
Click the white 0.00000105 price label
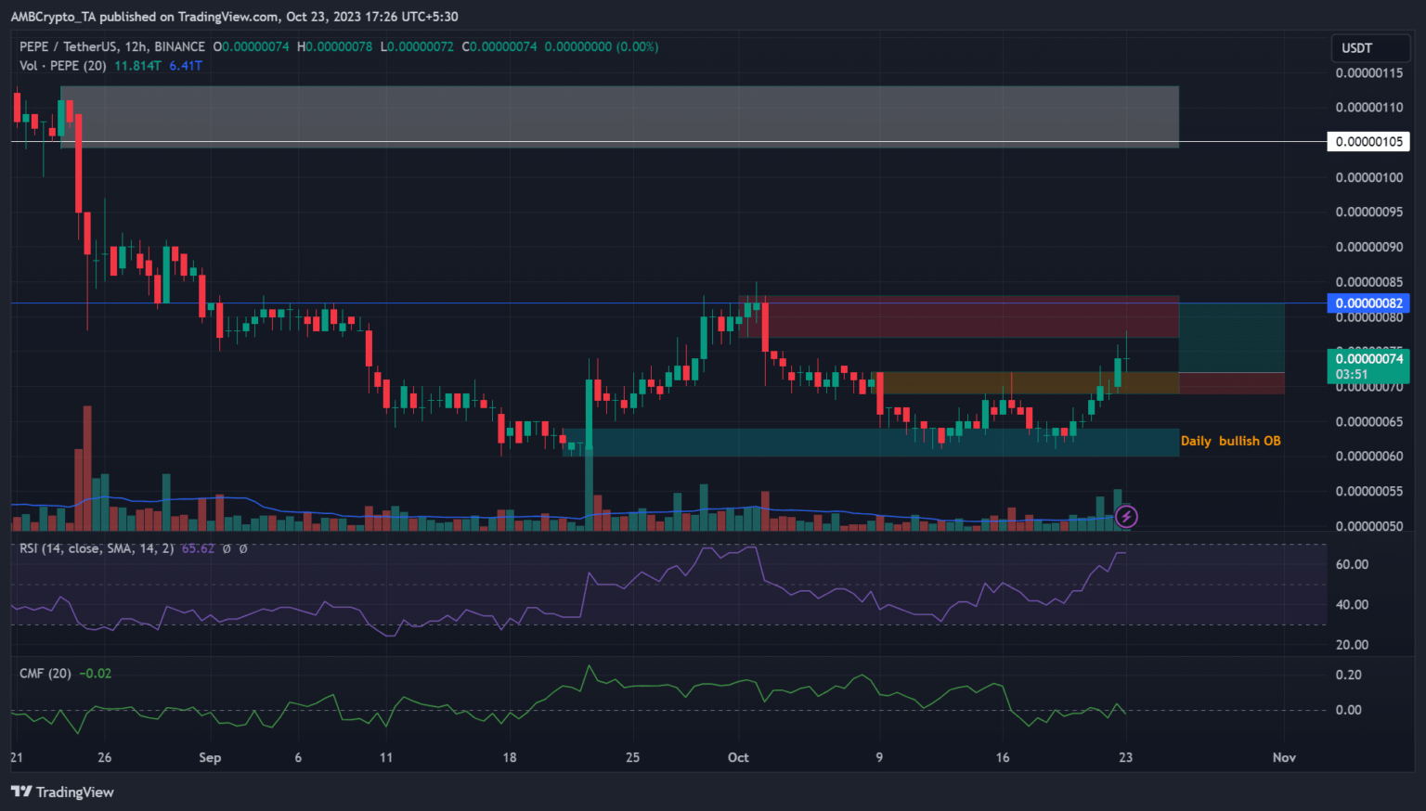click(x=1369, y=141)
